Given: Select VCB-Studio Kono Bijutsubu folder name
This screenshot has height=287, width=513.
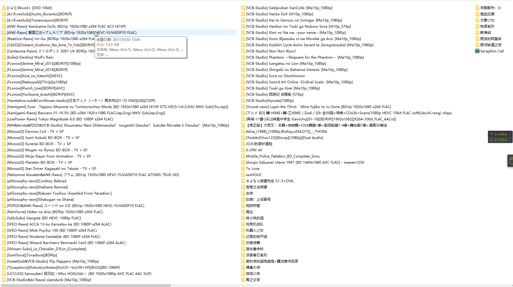Looking at the screenshot, I should click(x=303, y=39).
